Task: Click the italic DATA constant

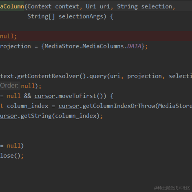Action: (x=134, y=46)
